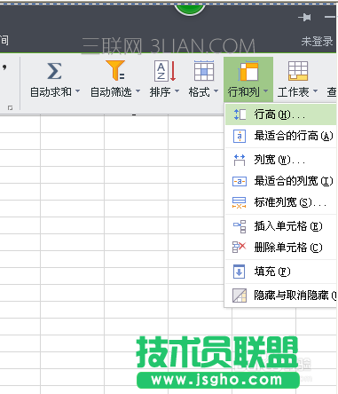The height and width of the screenshot is (394, 338).
Task: Choose 最适合的行高(A) menu item
Action: (x=280, y=136)
